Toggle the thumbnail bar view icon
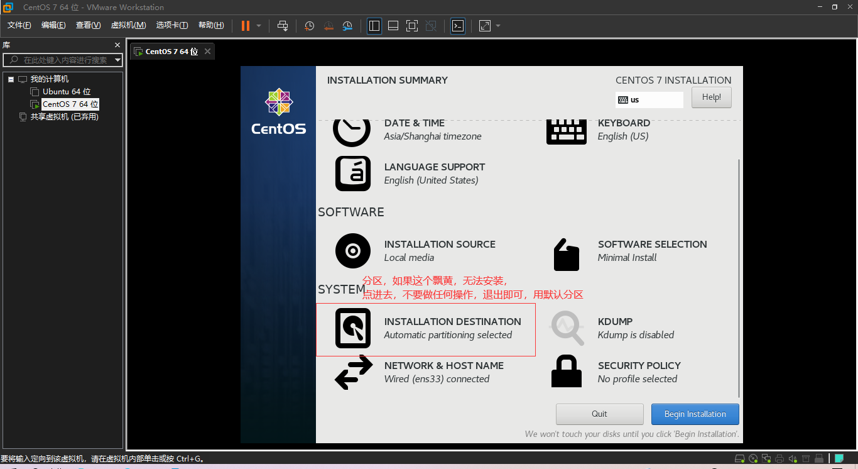Image resolution: width=858 pixels, height=469 pixels. pos(393,26)
